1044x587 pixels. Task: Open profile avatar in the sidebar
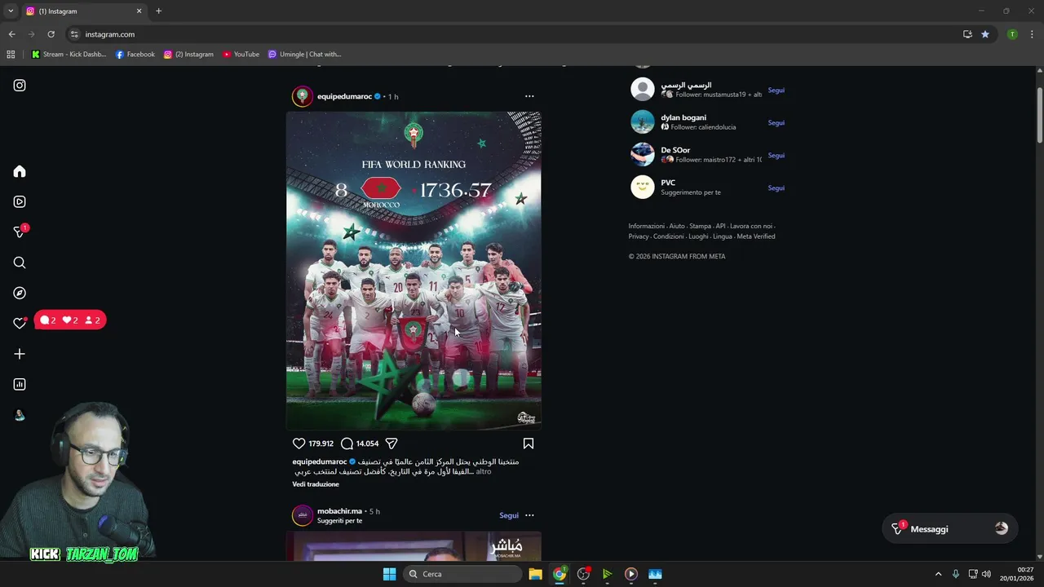click(x=20, y=415)
